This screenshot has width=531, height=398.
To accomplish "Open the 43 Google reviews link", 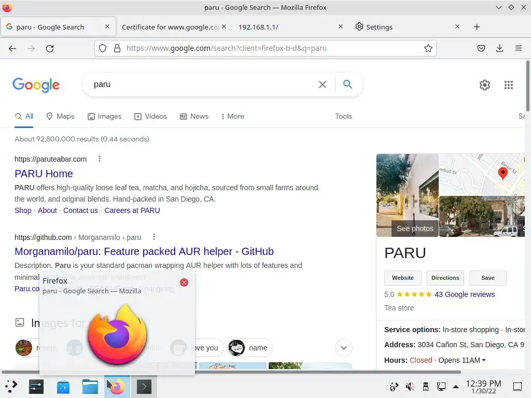I will pos(465,294).
